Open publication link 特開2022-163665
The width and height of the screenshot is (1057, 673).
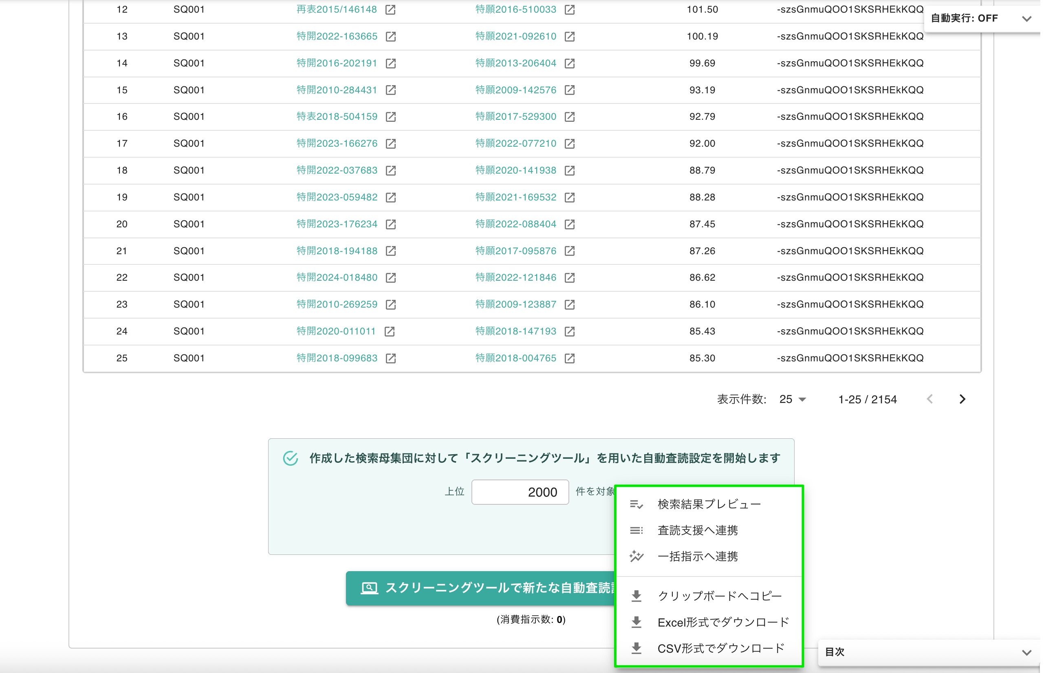point(337,36)
